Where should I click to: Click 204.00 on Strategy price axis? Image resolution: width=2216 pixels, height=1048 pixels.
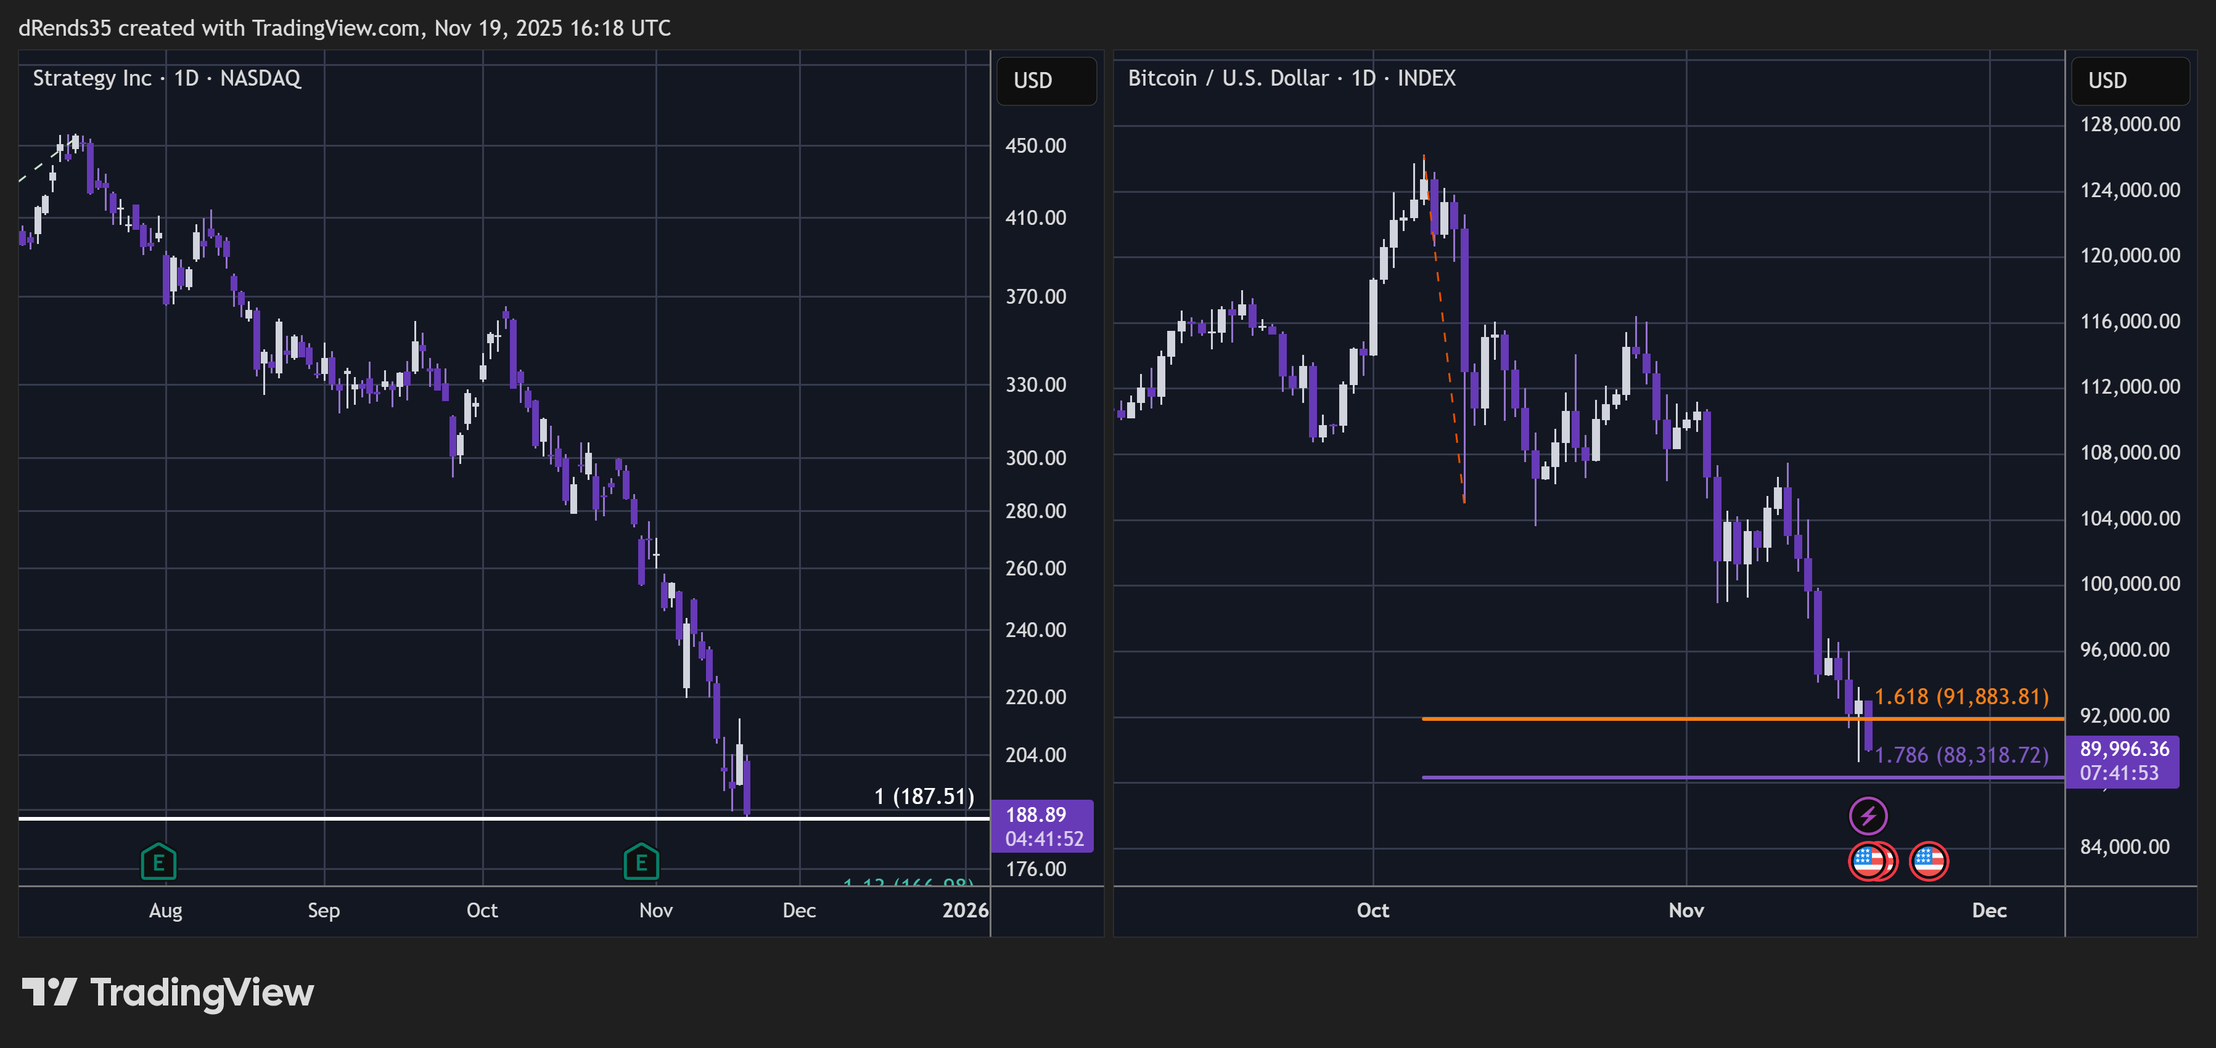[x=1036, y=755]
